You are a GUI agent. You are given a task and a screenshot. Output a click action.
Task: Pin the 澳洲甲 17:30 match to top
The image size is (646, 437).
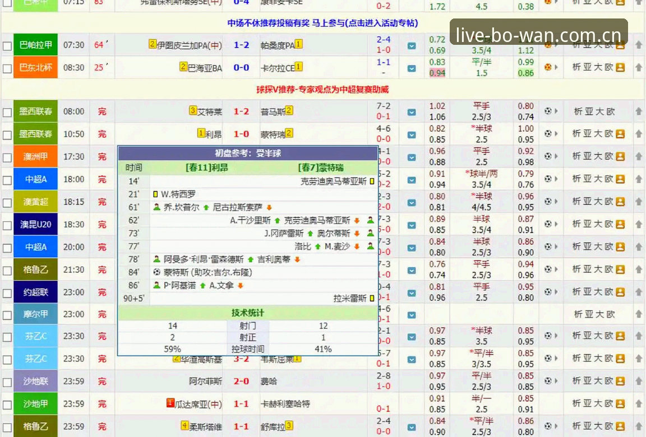point(639,156)
